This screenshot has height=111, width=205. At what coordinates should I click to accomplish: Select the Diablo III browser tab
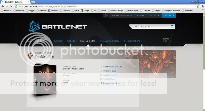tap(15, 2)
